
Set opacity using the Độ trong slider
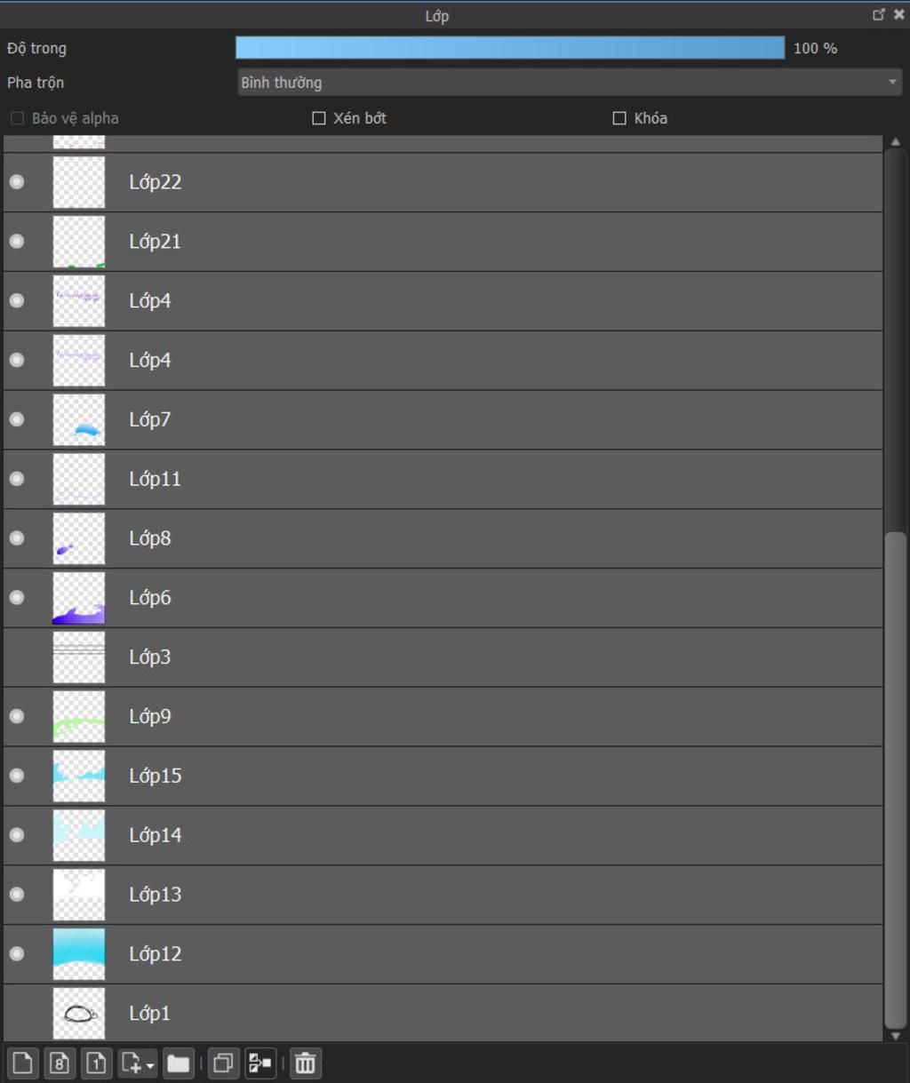point(510,48)
